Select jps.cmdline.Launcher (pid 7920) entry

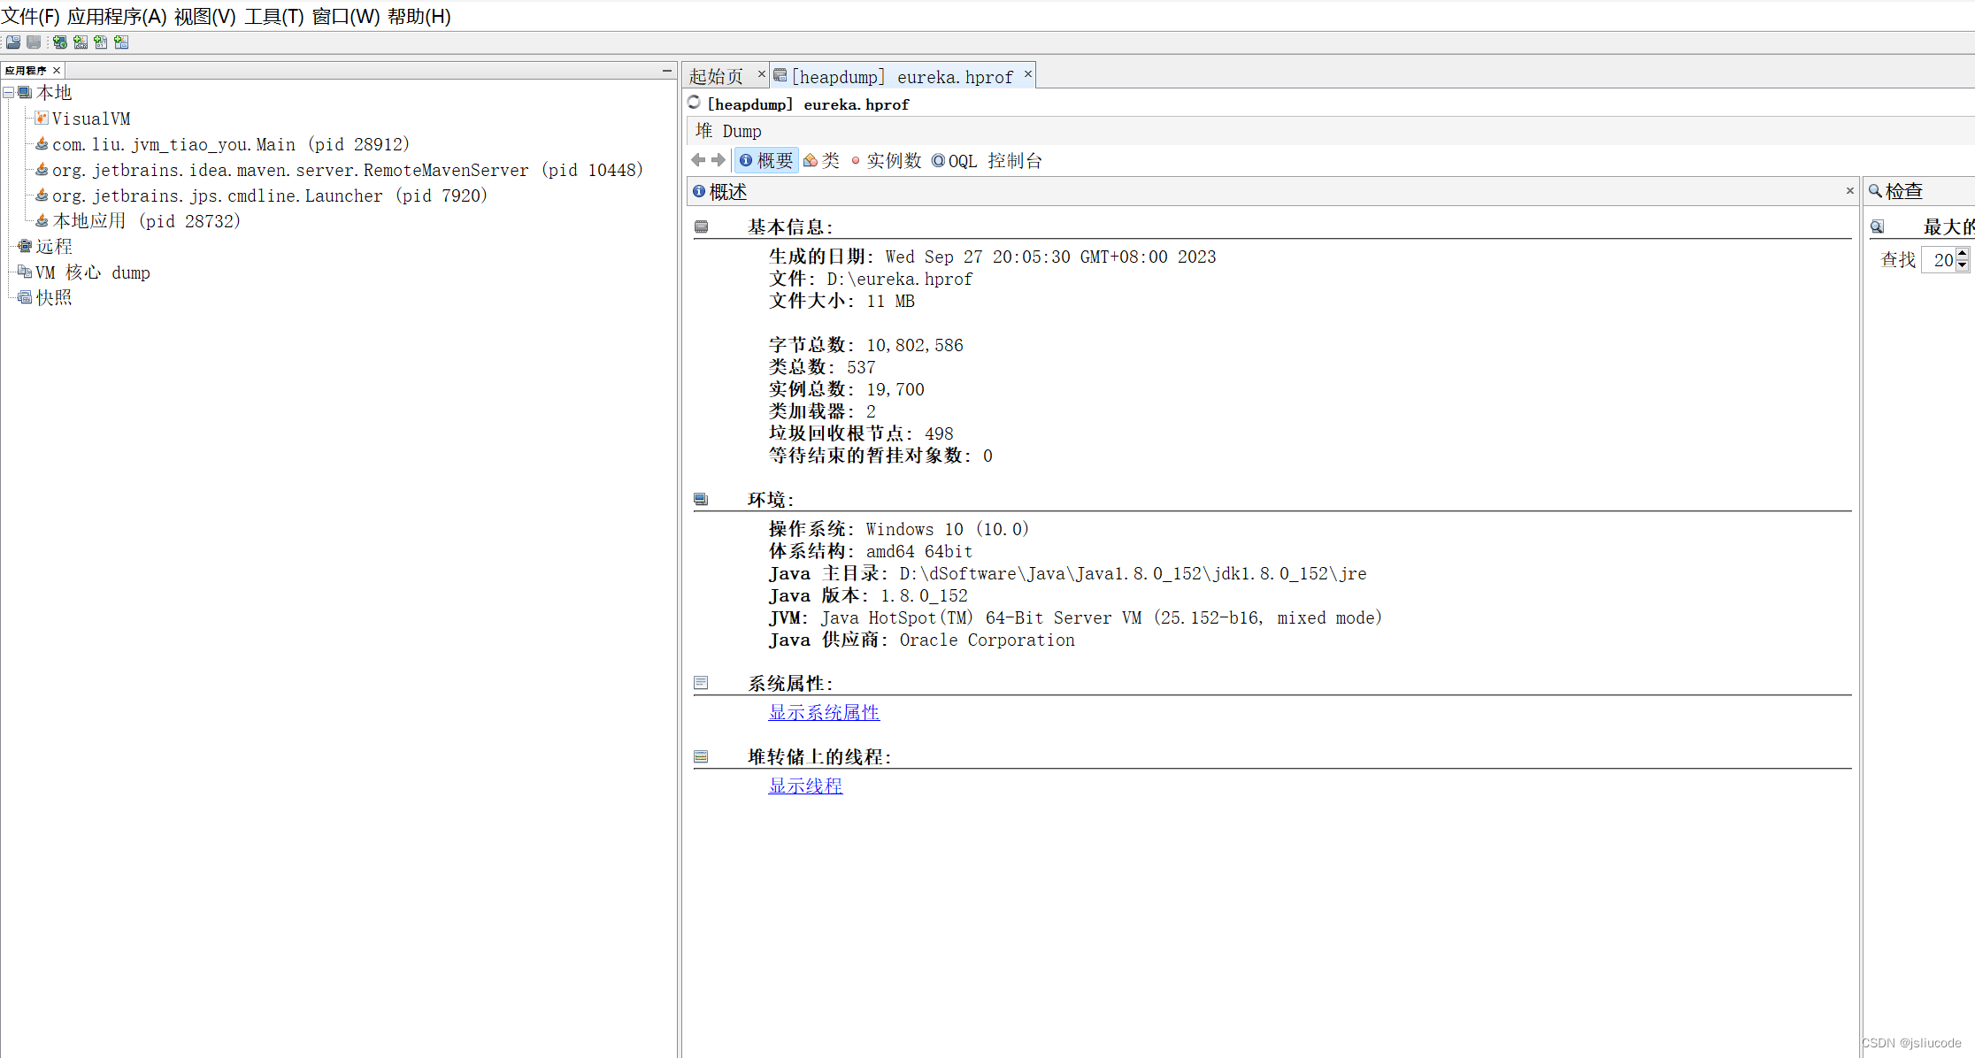pos(270,195)
